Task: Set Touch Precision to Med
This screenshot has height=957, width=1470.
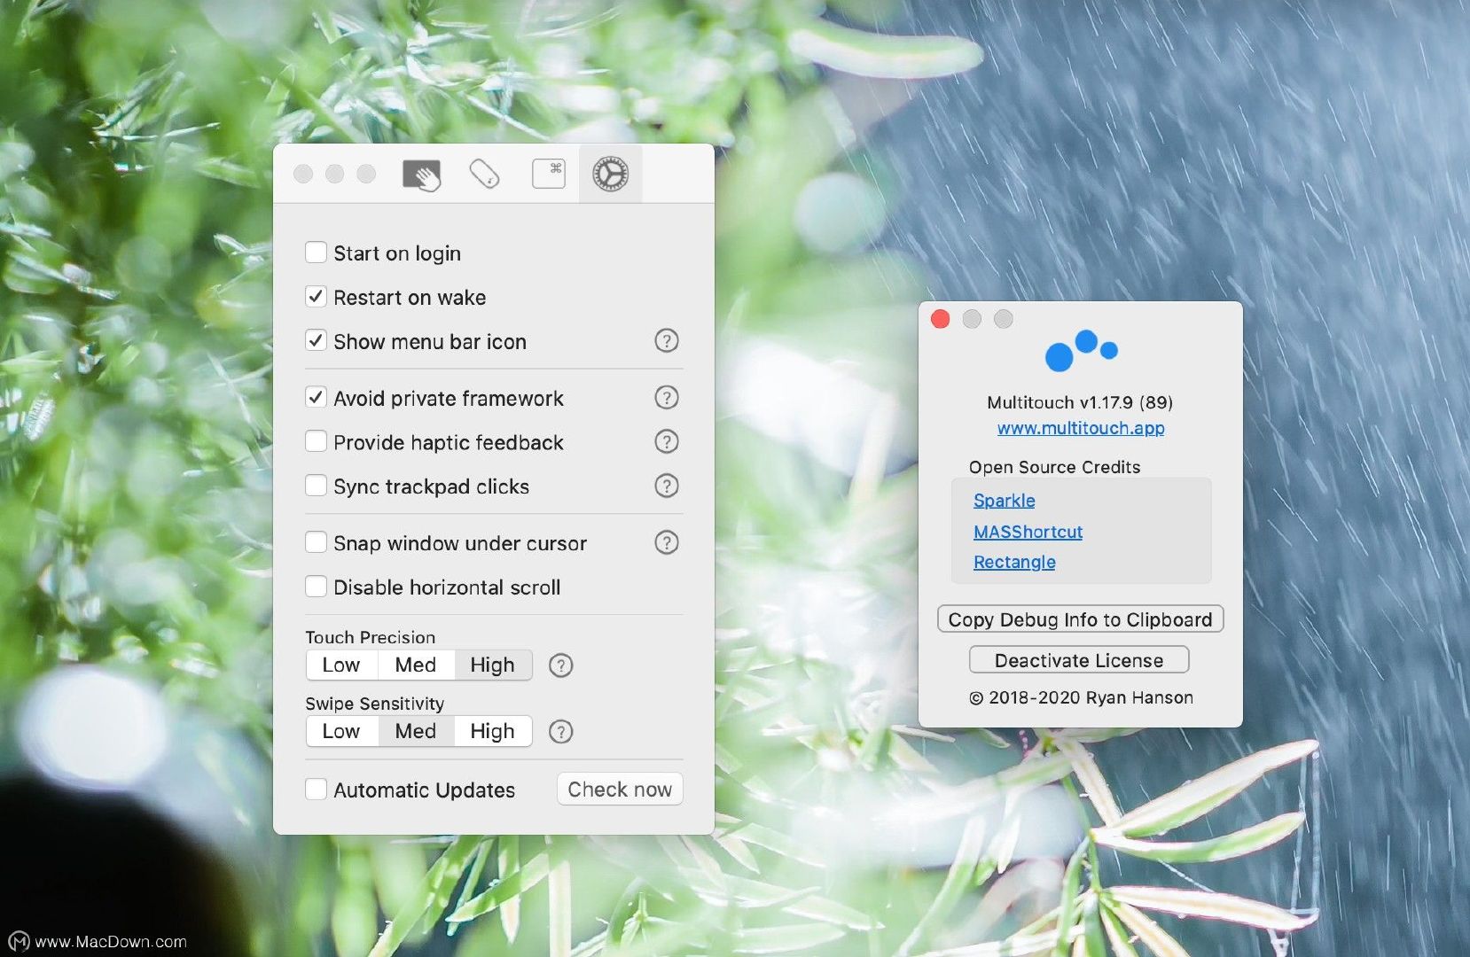Action: (416, 665)
